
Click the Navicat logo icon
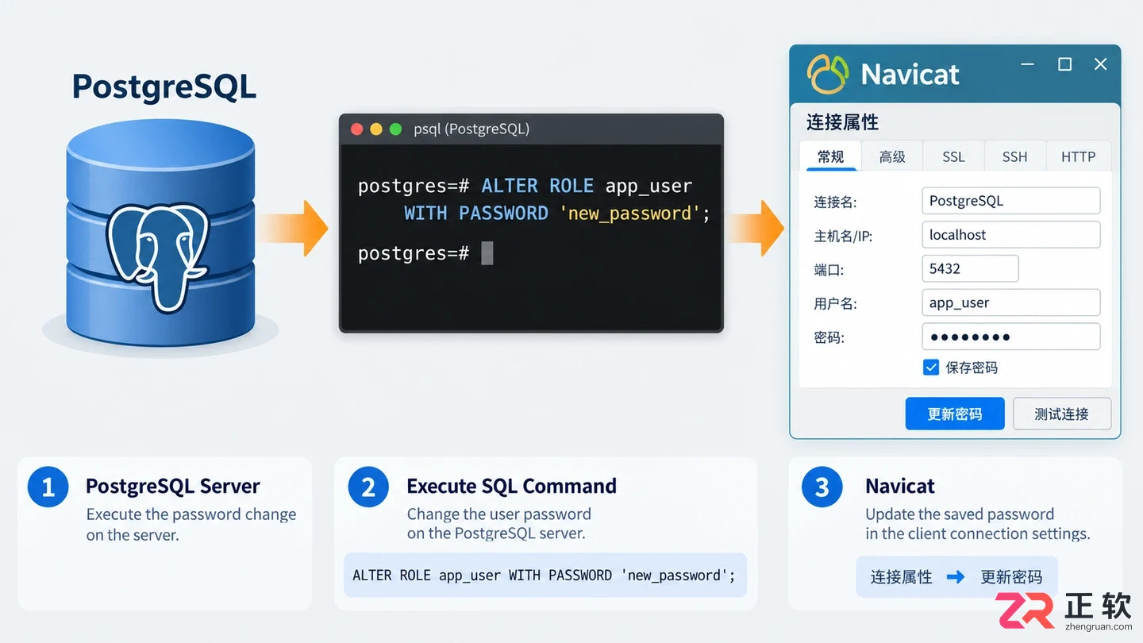point(827,74)
